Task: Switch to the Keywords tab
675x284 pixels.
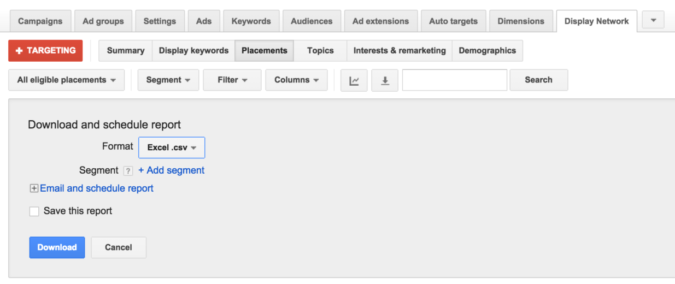Action: [251, 21]
